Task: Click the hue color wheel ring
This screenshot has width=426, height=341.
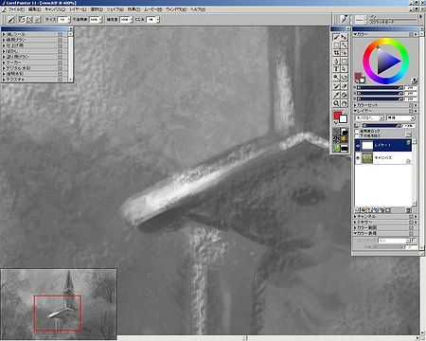Action: 385,41
